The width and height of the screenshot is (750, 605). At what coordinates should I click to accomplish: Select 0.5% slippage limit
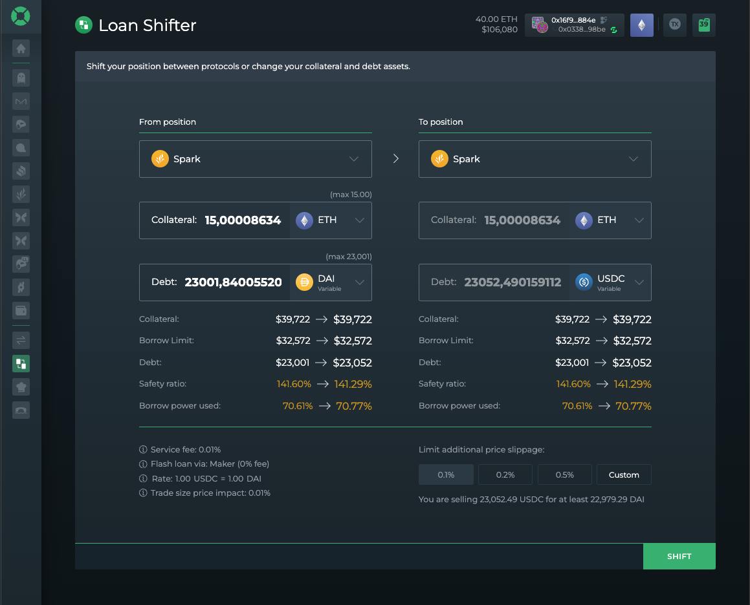pyautogui.click(x=564, y=474)
